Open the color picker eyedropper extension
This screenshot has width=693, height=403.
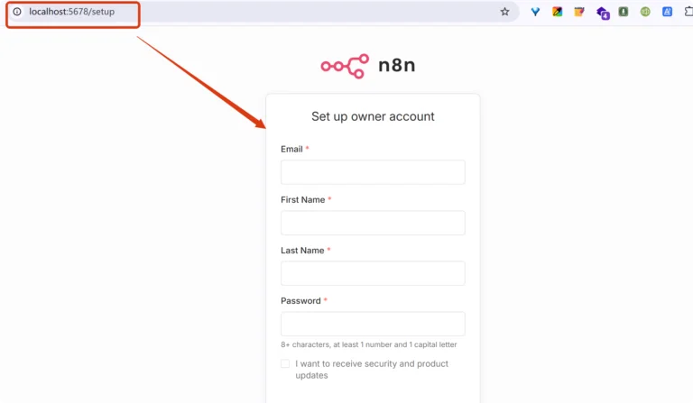(558, 12)
